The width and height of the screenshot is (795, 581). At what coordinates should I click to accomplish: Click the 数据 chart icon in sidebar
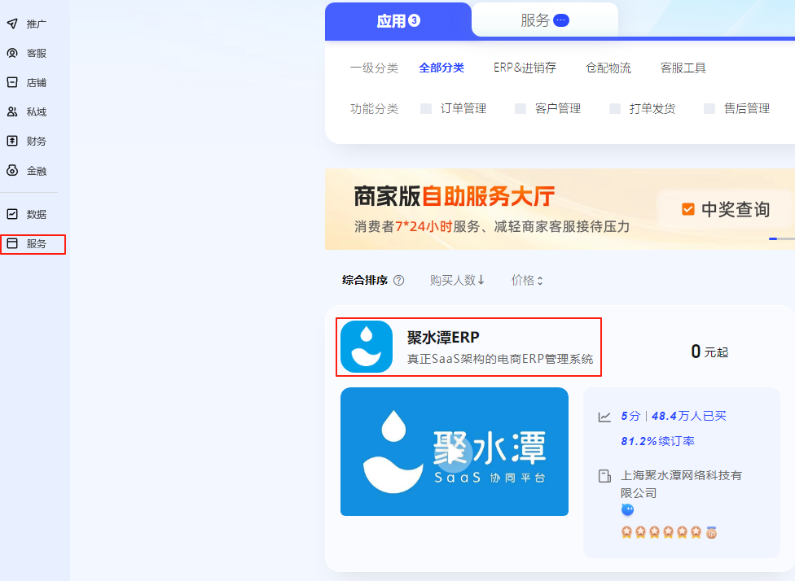point(12,214)
